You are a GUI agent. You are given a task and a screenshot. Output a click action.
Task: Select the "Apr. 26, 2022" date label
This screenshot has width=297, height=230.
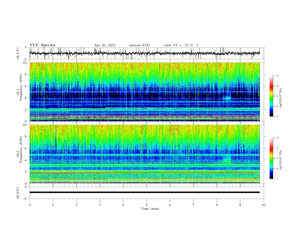[x=105, y=45]
